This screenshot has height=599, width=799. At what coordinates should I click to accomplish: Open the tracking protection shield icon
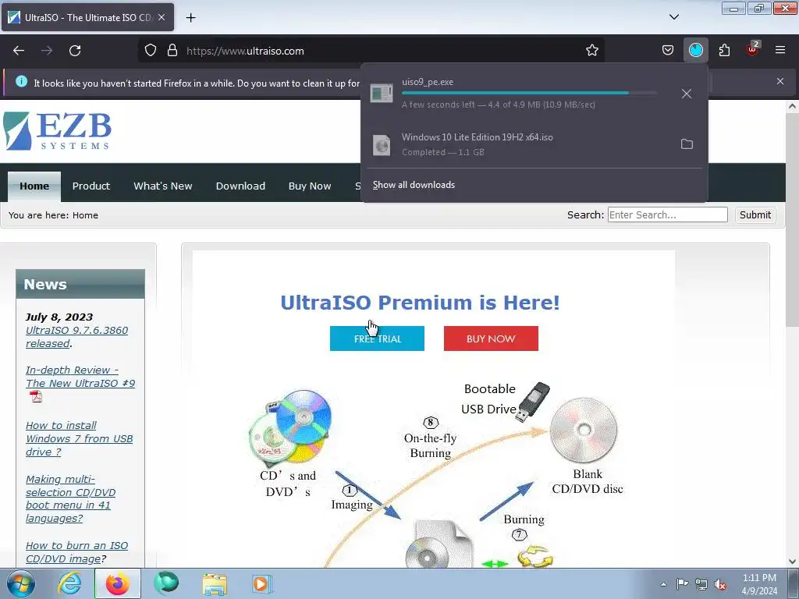[x=151, y=51]
